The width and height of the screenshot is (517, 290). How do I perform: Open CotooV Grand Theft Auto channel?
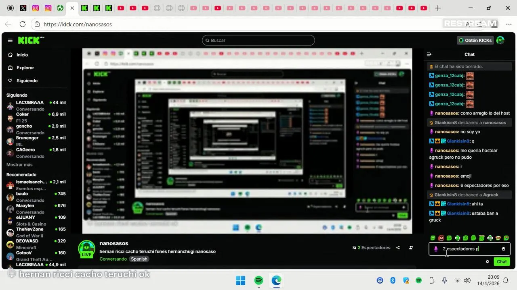(36, 256)
